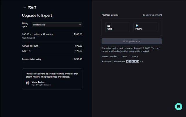186x117 pixels.
Task: Click the Secure payment lock label
Action: tap(152, 15)
